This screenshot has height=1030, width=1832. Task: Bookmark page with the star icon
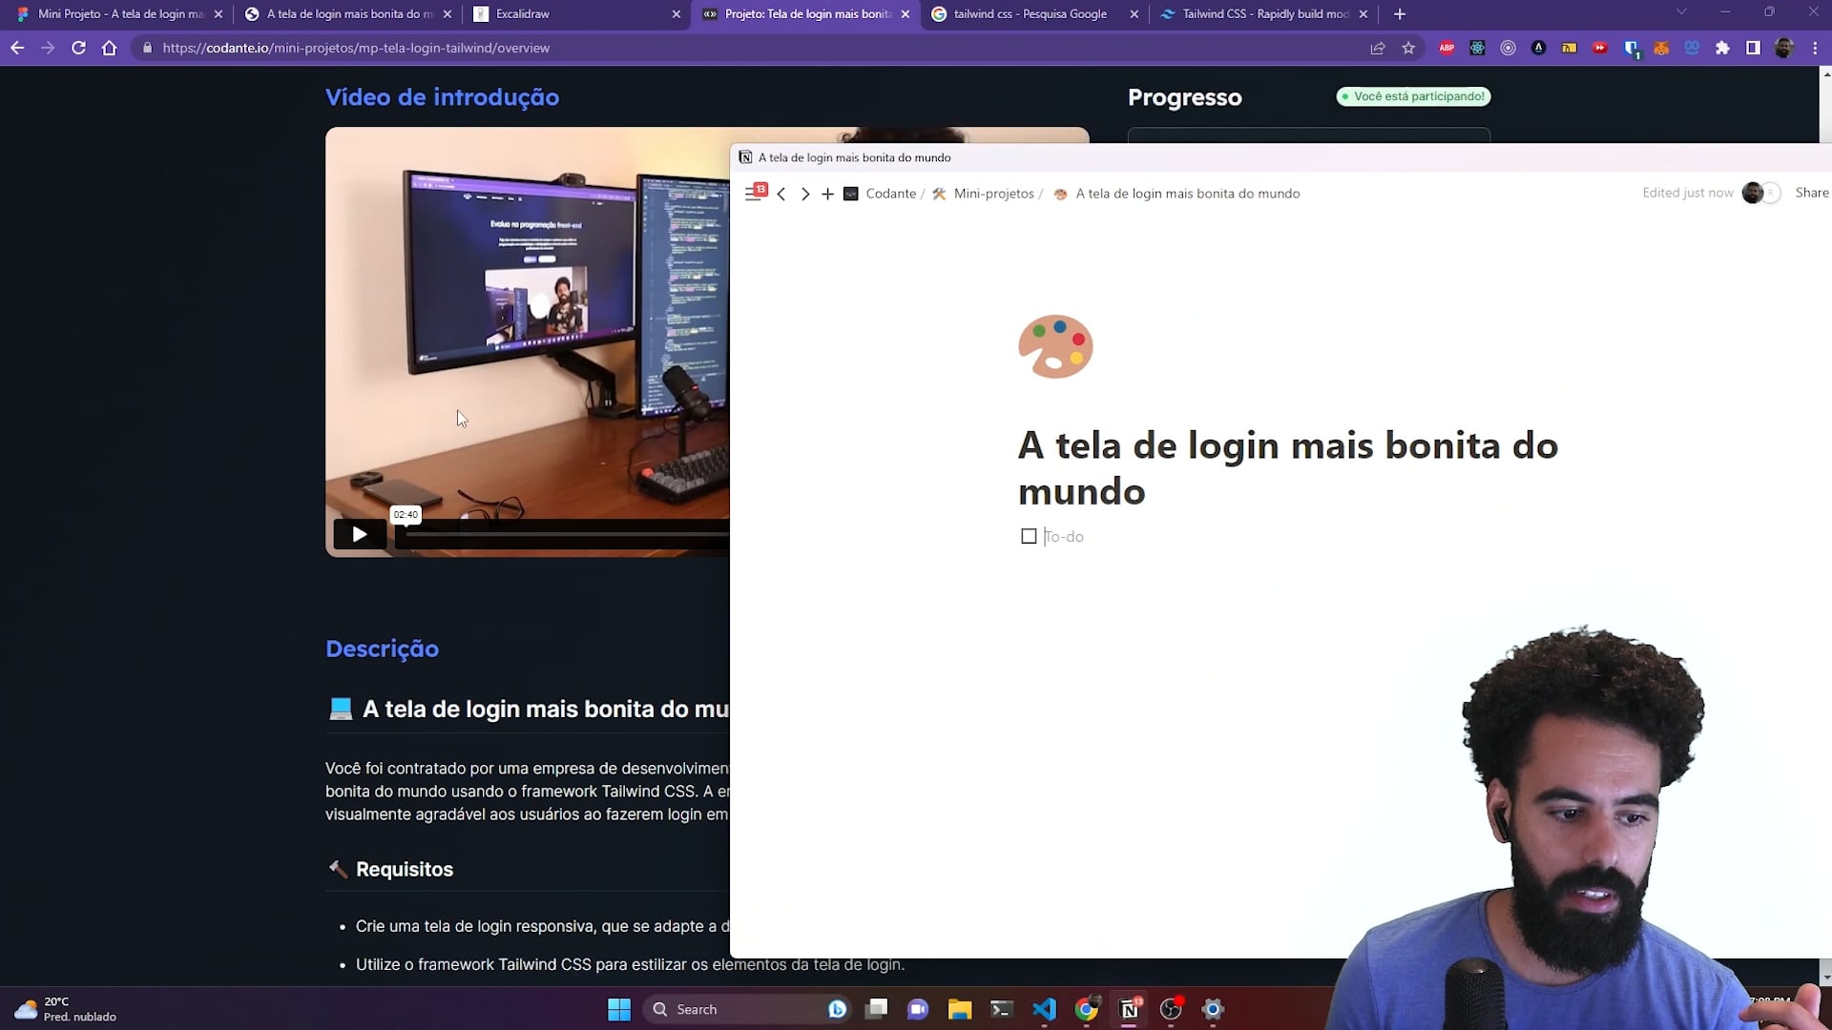tap(1408, 48)
